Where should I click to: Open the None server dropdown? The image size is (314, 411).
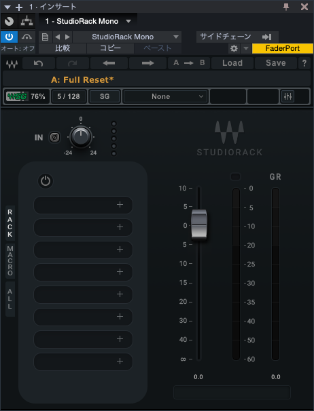click(x=166, y=96)
